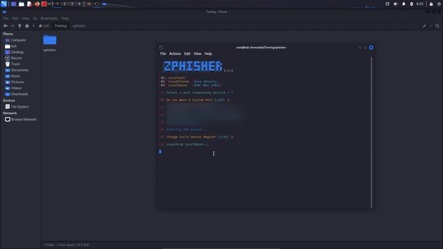Click the terminal title bar text
This screenshot has height=249, width=443.
point(261,48)
